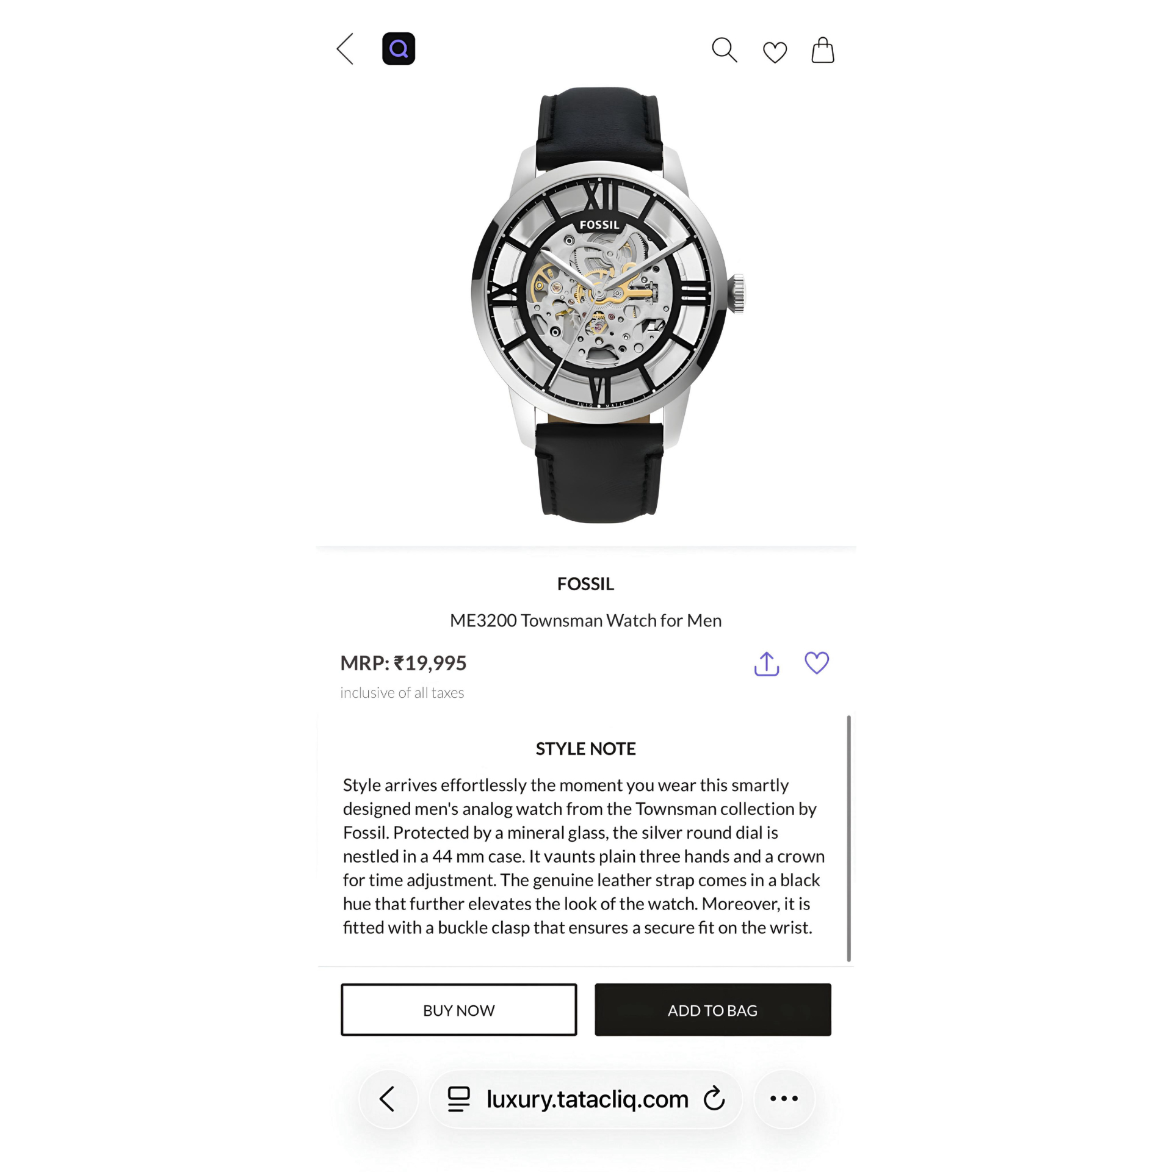Click the MRP ₹19,995 price text
Image resolution: width=1172 pixels, height=1172 pixels.
[403, 663]
